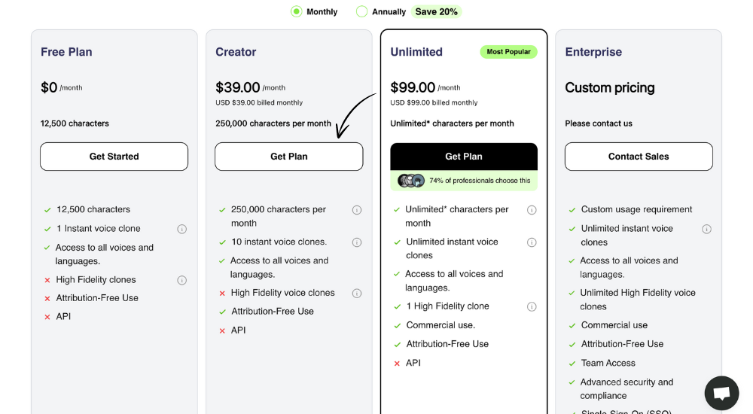This screenshot has height=414, width=753.
Task: Choose Get Plan for Unlimited tier
Action: 463,157
